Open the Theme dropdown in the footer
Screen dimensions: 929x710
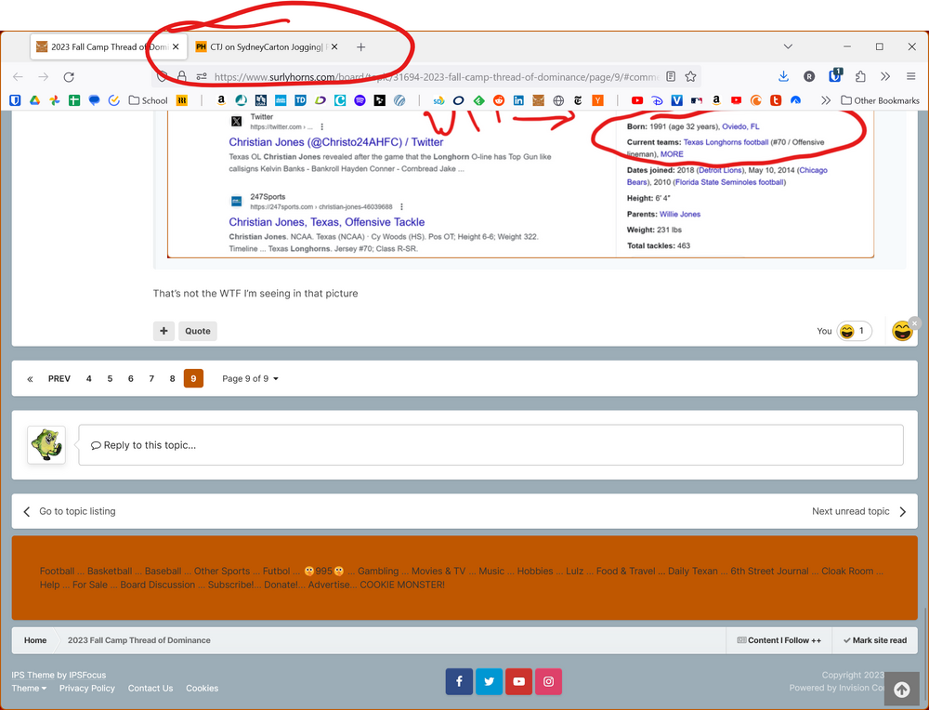[x=29, y=689]
